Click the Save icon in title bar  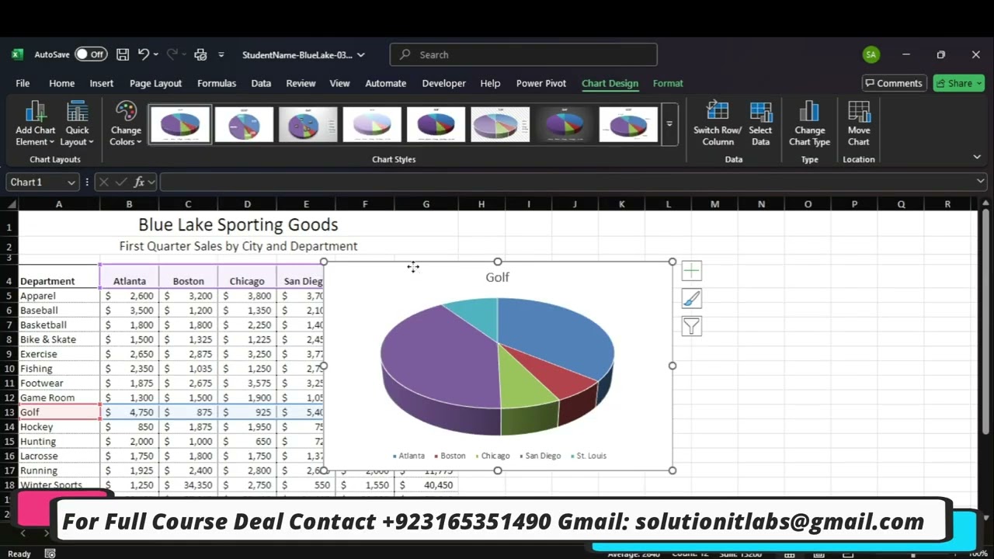coord(123,54)
